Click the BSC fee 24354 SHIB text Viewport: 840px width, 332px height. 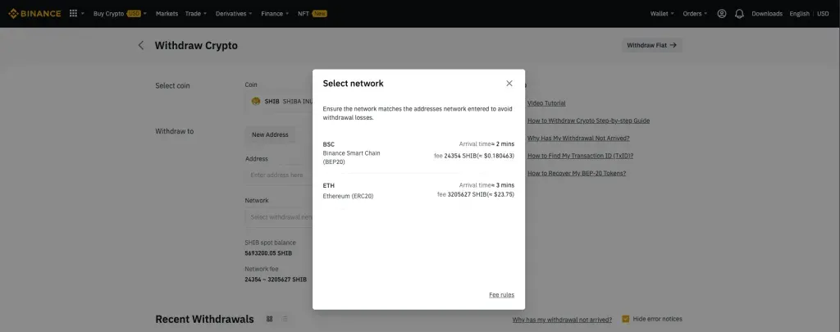click(x=474, y=156)
